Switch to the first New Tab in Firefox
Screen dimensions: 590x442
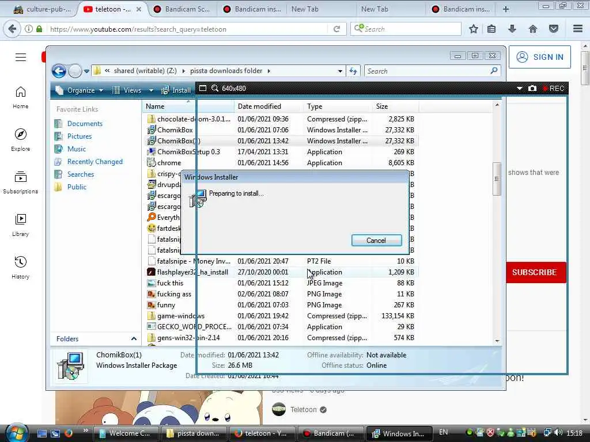[305, 9]
